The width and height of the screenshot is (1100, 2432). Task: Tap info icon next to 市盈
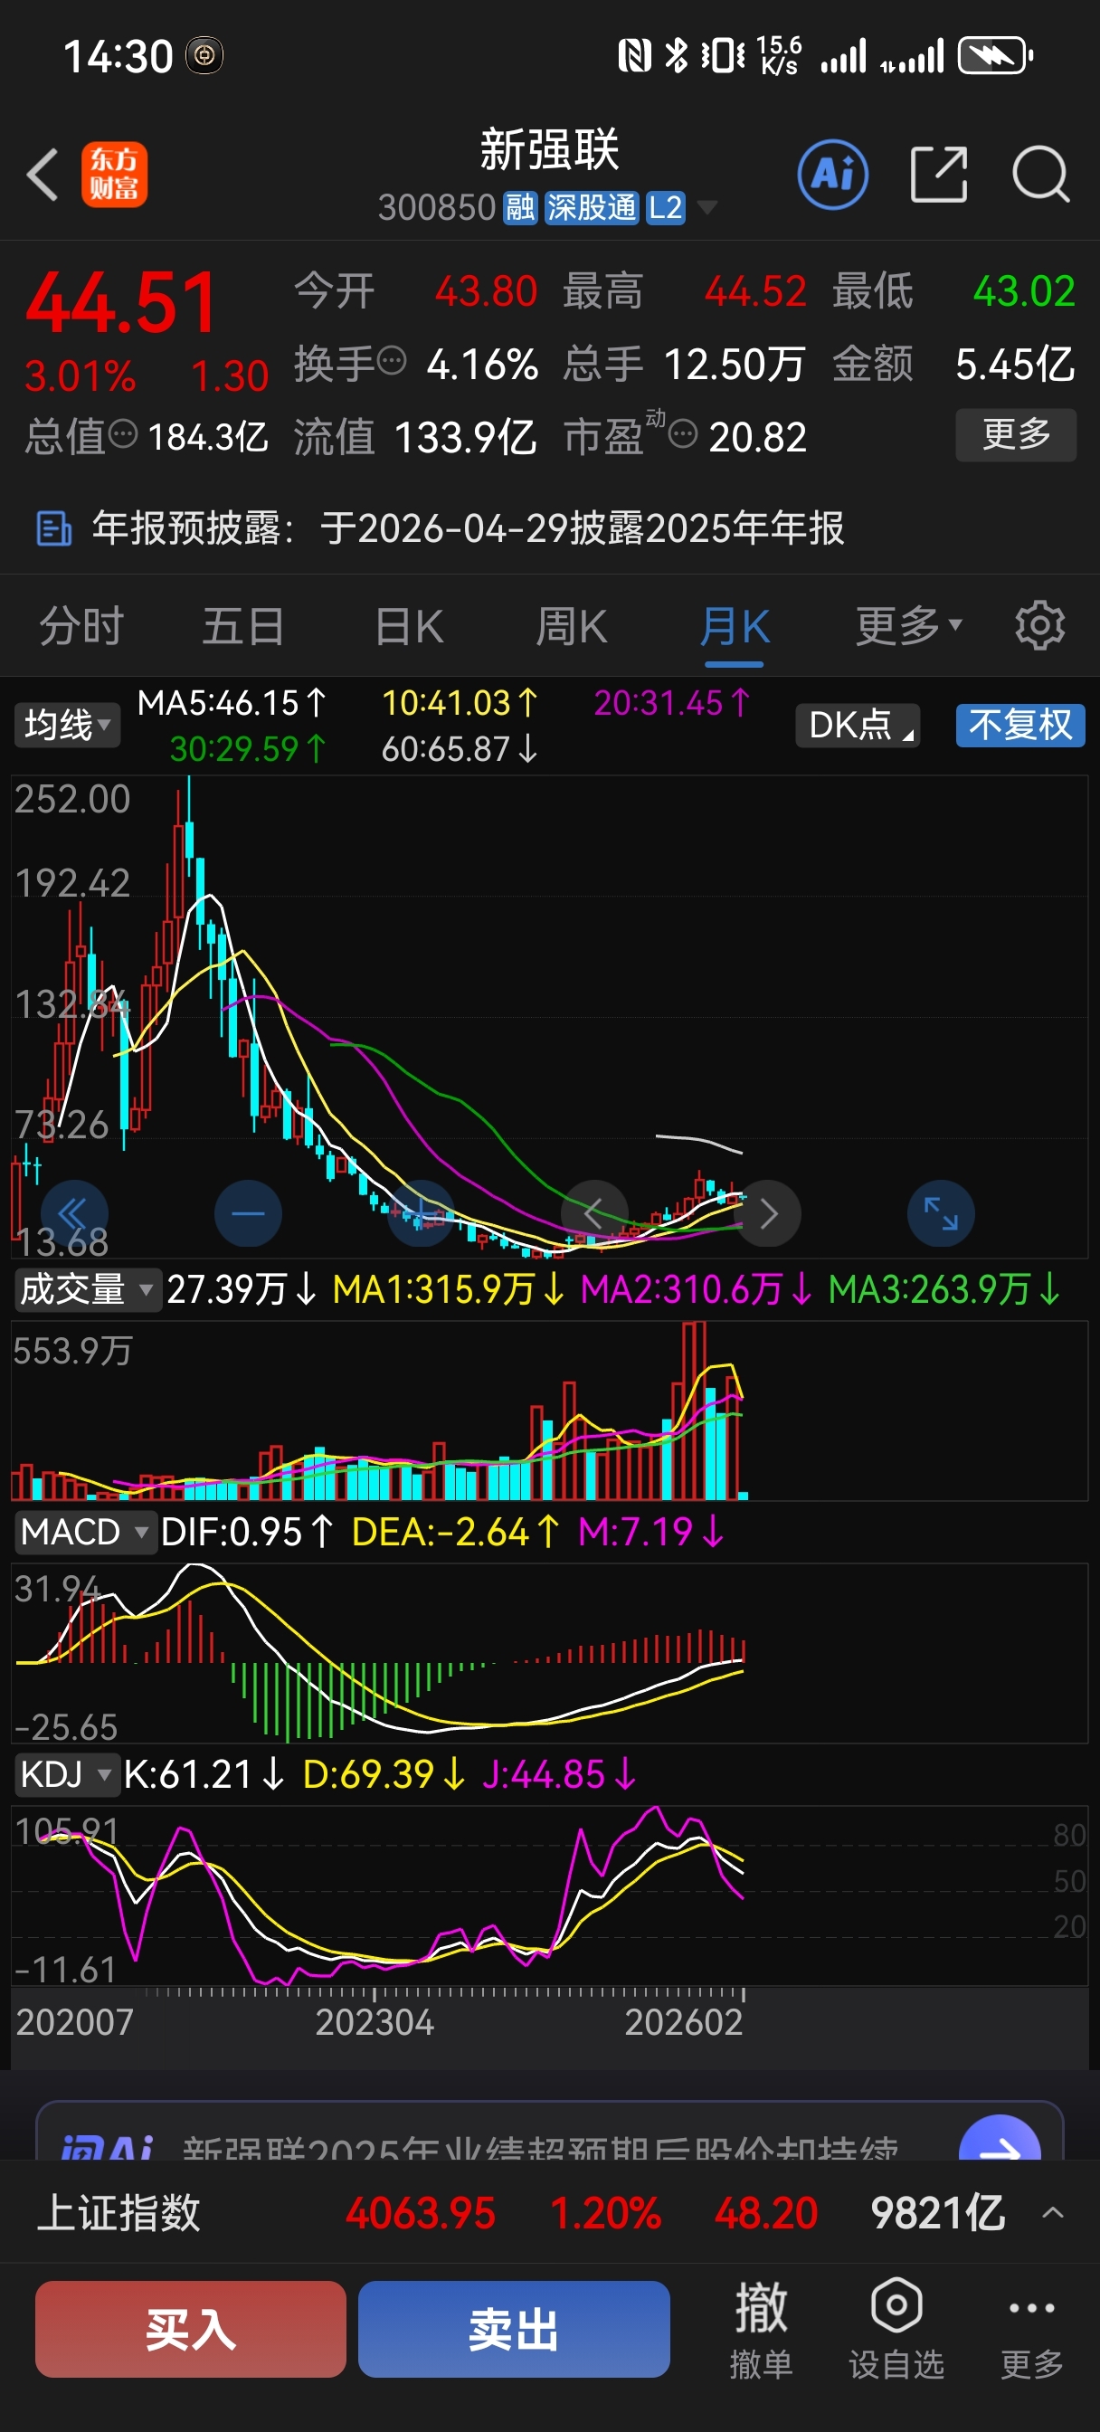682,433
